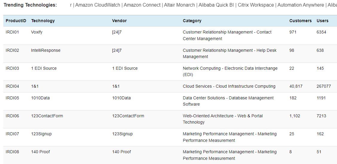The width and height of the screenshot is (337, 164).
Task: Select the Voxify technology row
Action: pyautogui.click(x=170, y=36)
